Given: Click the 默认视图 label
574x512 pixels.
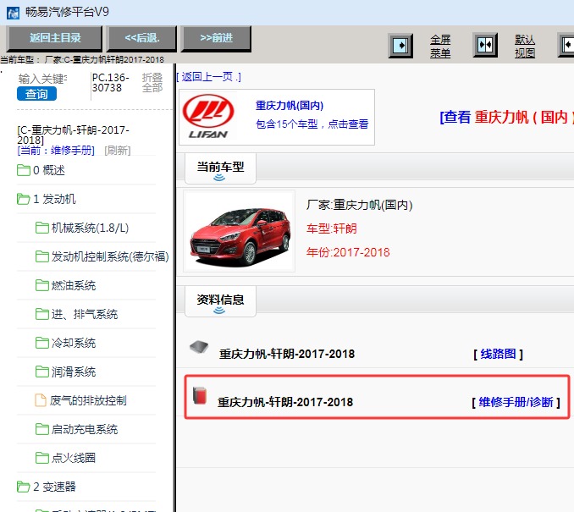Looking at the screenshot, I should tap(525, 46).
